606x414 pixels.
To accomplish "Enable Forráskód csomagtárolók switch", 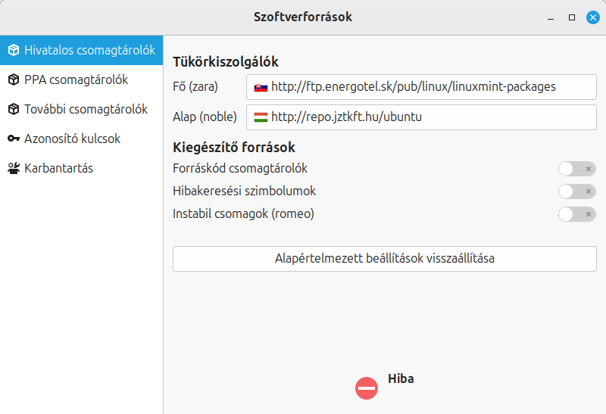I will point(576,169).
